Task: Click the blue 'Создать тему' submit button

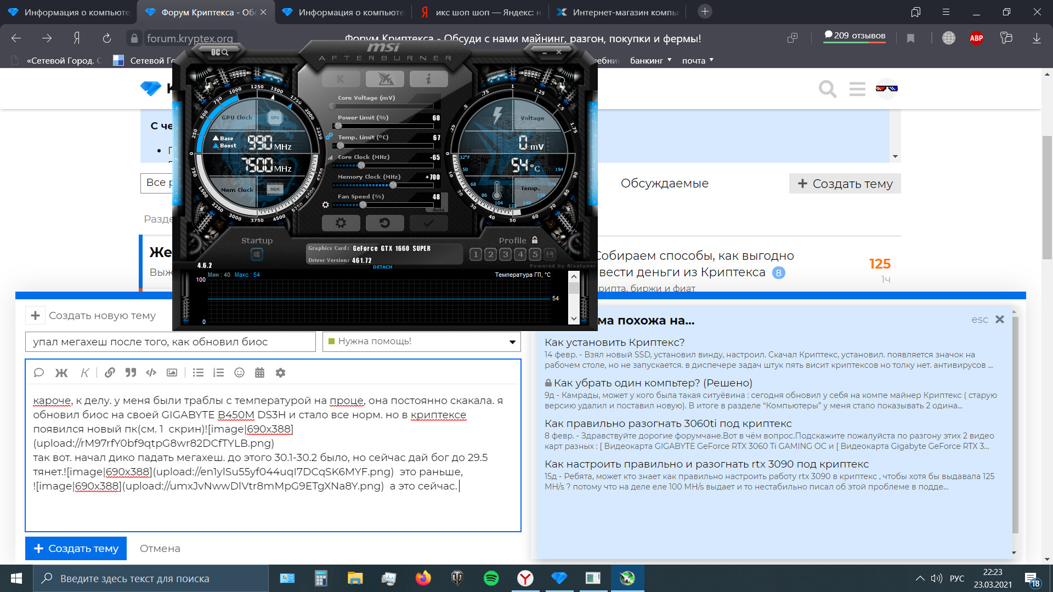Action: click(x=76, y=548)
